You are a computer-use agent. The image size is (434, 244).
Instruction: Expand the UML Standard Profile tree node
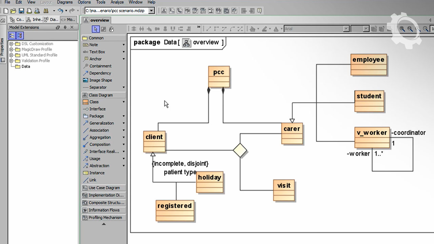click(11, 55)
